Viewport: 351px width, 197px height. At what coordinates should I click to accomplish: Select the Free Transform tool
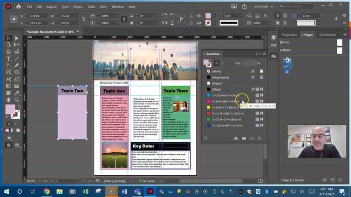click(x=17, y=79)
